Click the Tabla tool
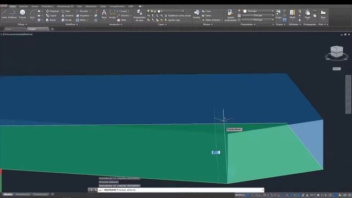This screenshot has width=352, height=198. click(122, 20)
